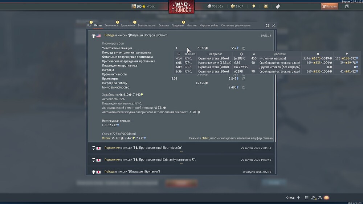Open the chat bubble icon
The height and width of the screenshot is (204, 363).
coord(320,198)
